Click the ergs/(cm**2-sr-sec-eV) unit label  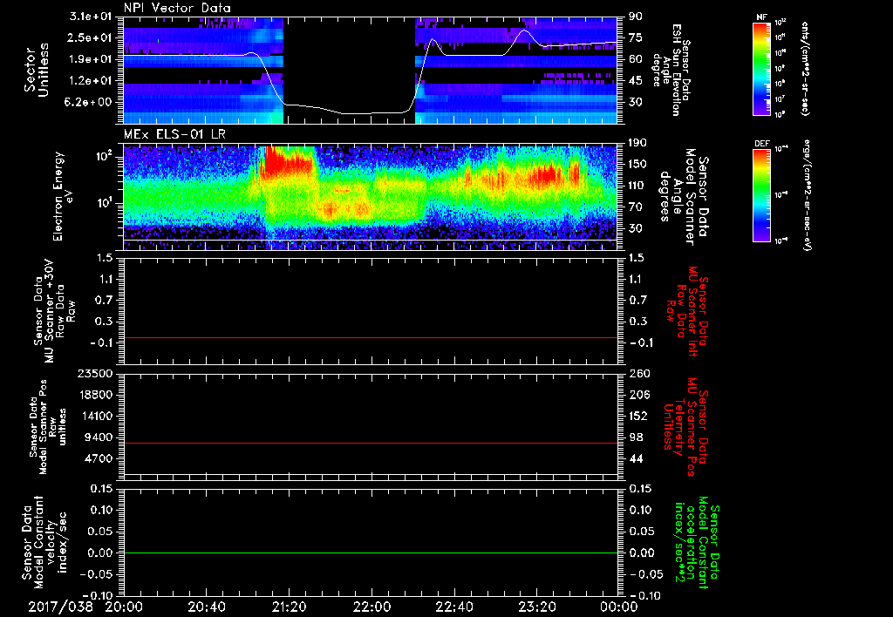coord(807,194)
